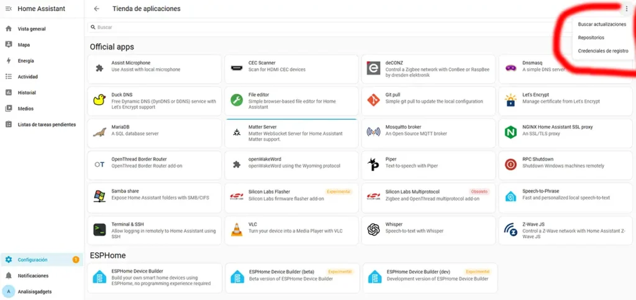Choose Repositorios in the dropdown menu
636x300 pixels.
click(591, 38)
